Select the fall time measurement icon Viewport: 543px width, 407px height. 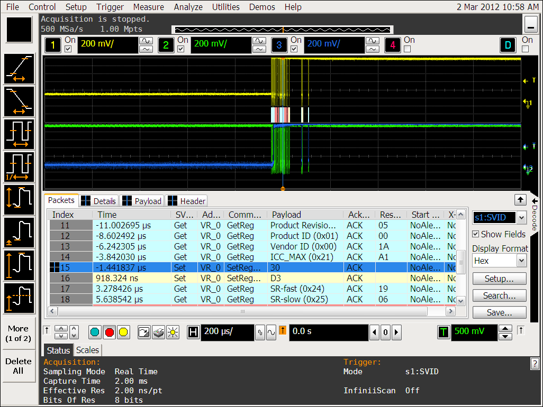pos(19,101)
